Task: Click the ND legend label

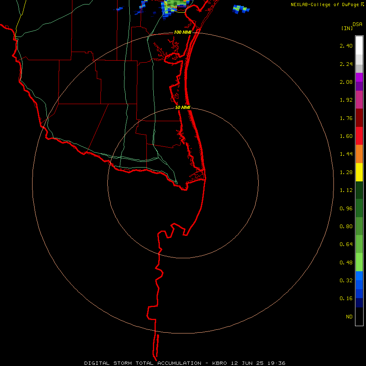Action: pos(349,317)
